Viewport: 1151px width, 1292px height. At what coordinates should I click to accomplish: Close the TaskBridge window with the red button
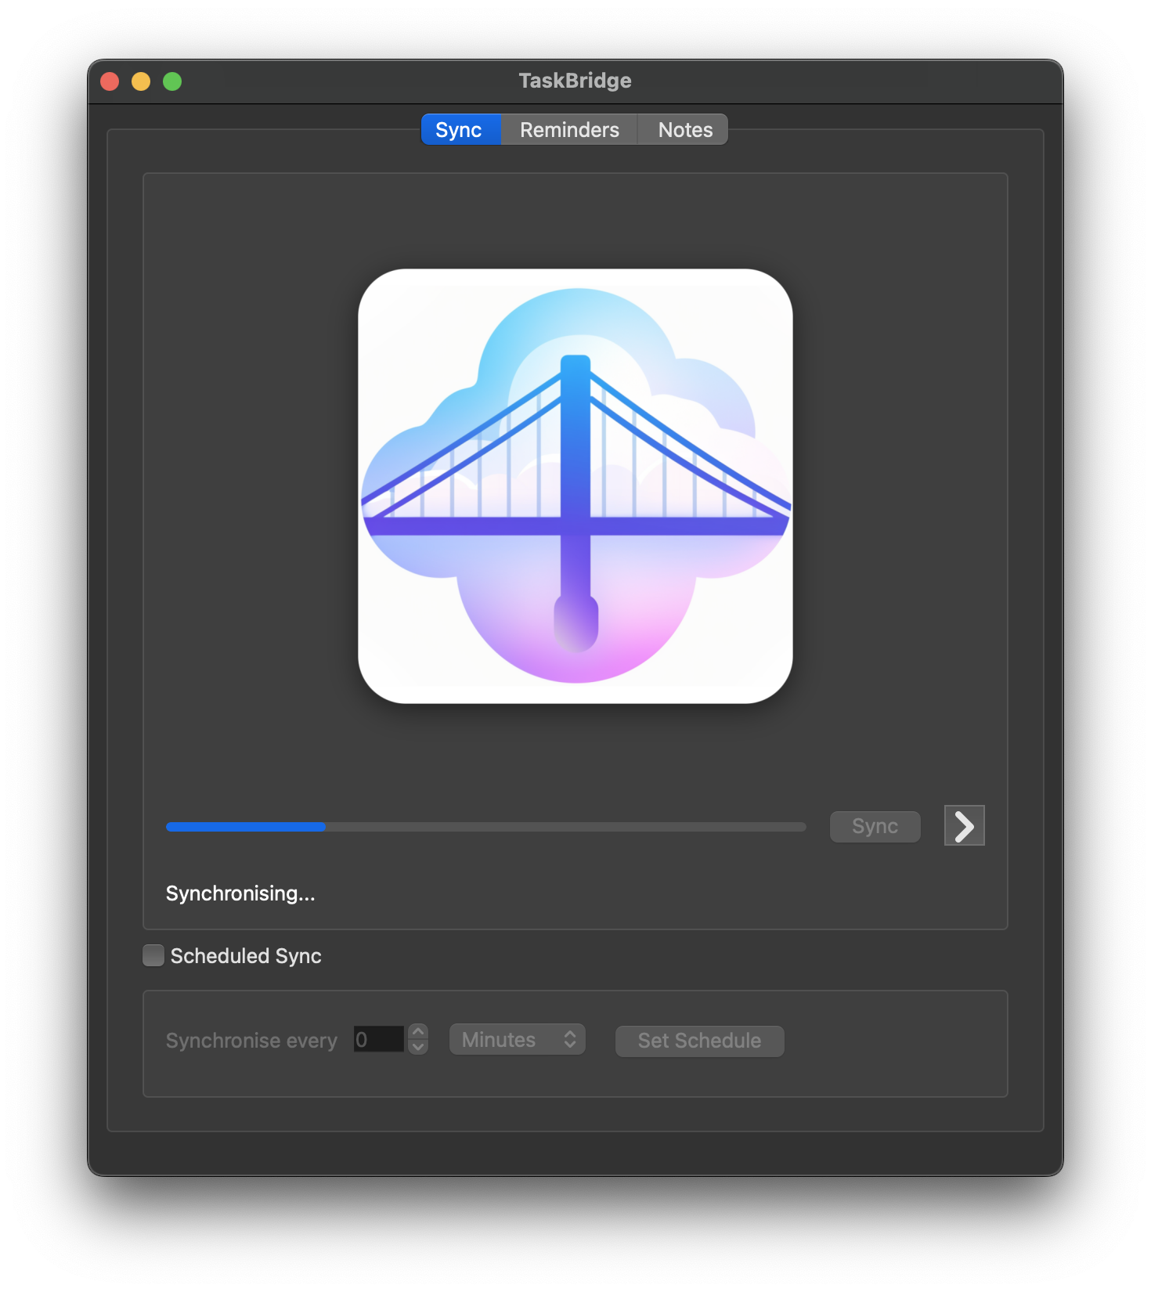tap(110, 81)
